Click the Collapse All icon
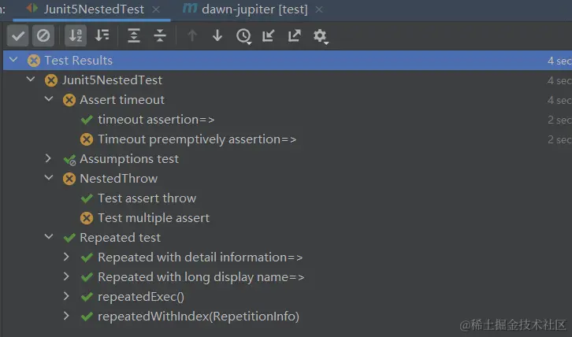 coord(160,35)
